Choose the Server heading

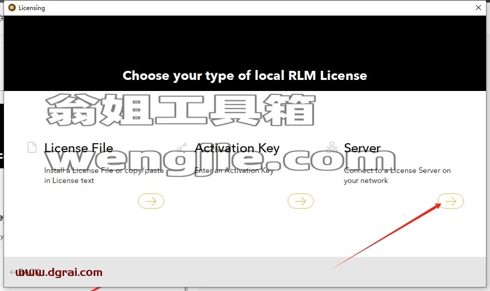click(362, 148)
